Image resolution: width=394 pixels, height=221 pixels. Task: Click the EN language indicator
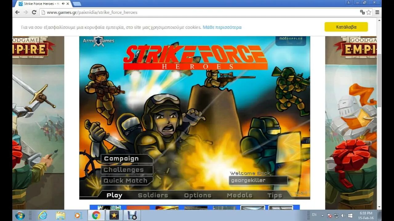[x=314, y=215]
